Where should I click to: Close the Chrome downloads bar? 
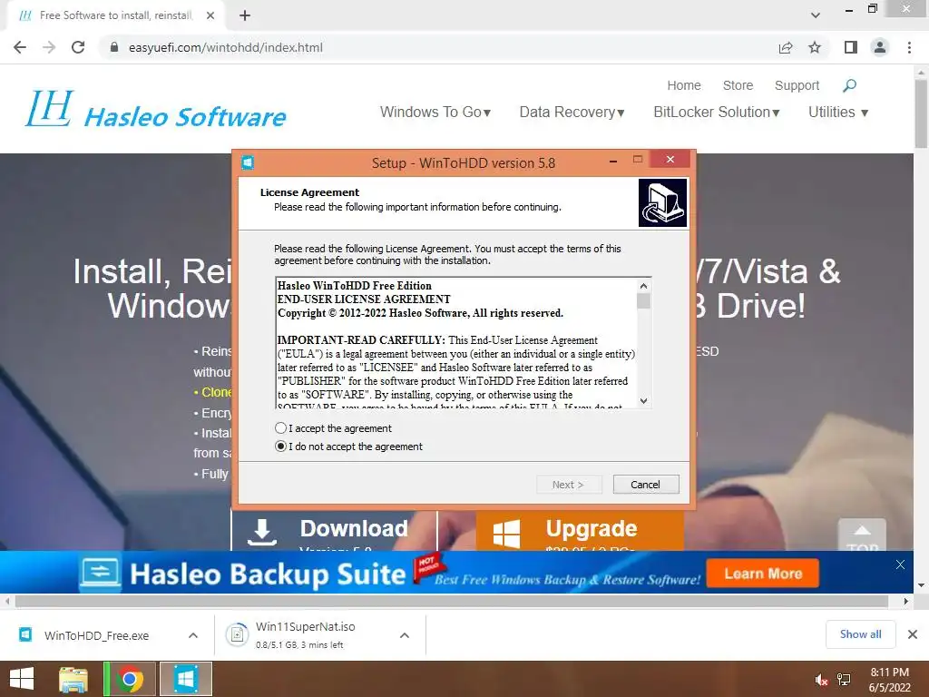(x=913, y=634)
